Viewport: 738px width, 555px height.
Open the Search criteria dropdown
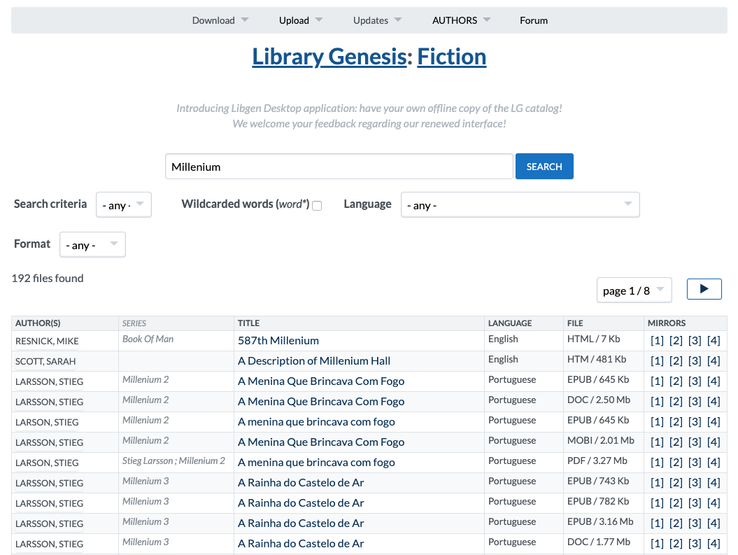pyautogui.click(x=123, y=204)
